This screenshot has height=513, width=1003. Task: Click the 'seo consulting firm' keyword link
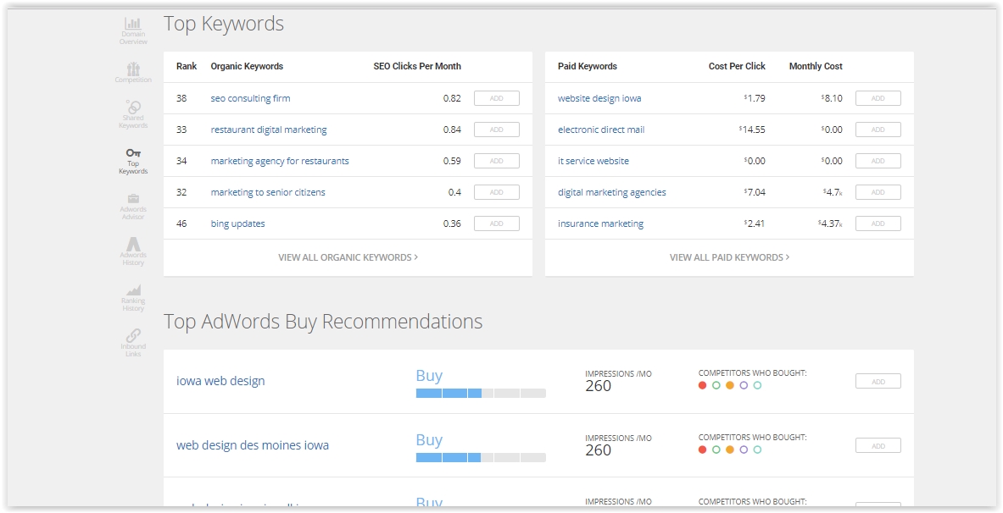click(250, 98)
